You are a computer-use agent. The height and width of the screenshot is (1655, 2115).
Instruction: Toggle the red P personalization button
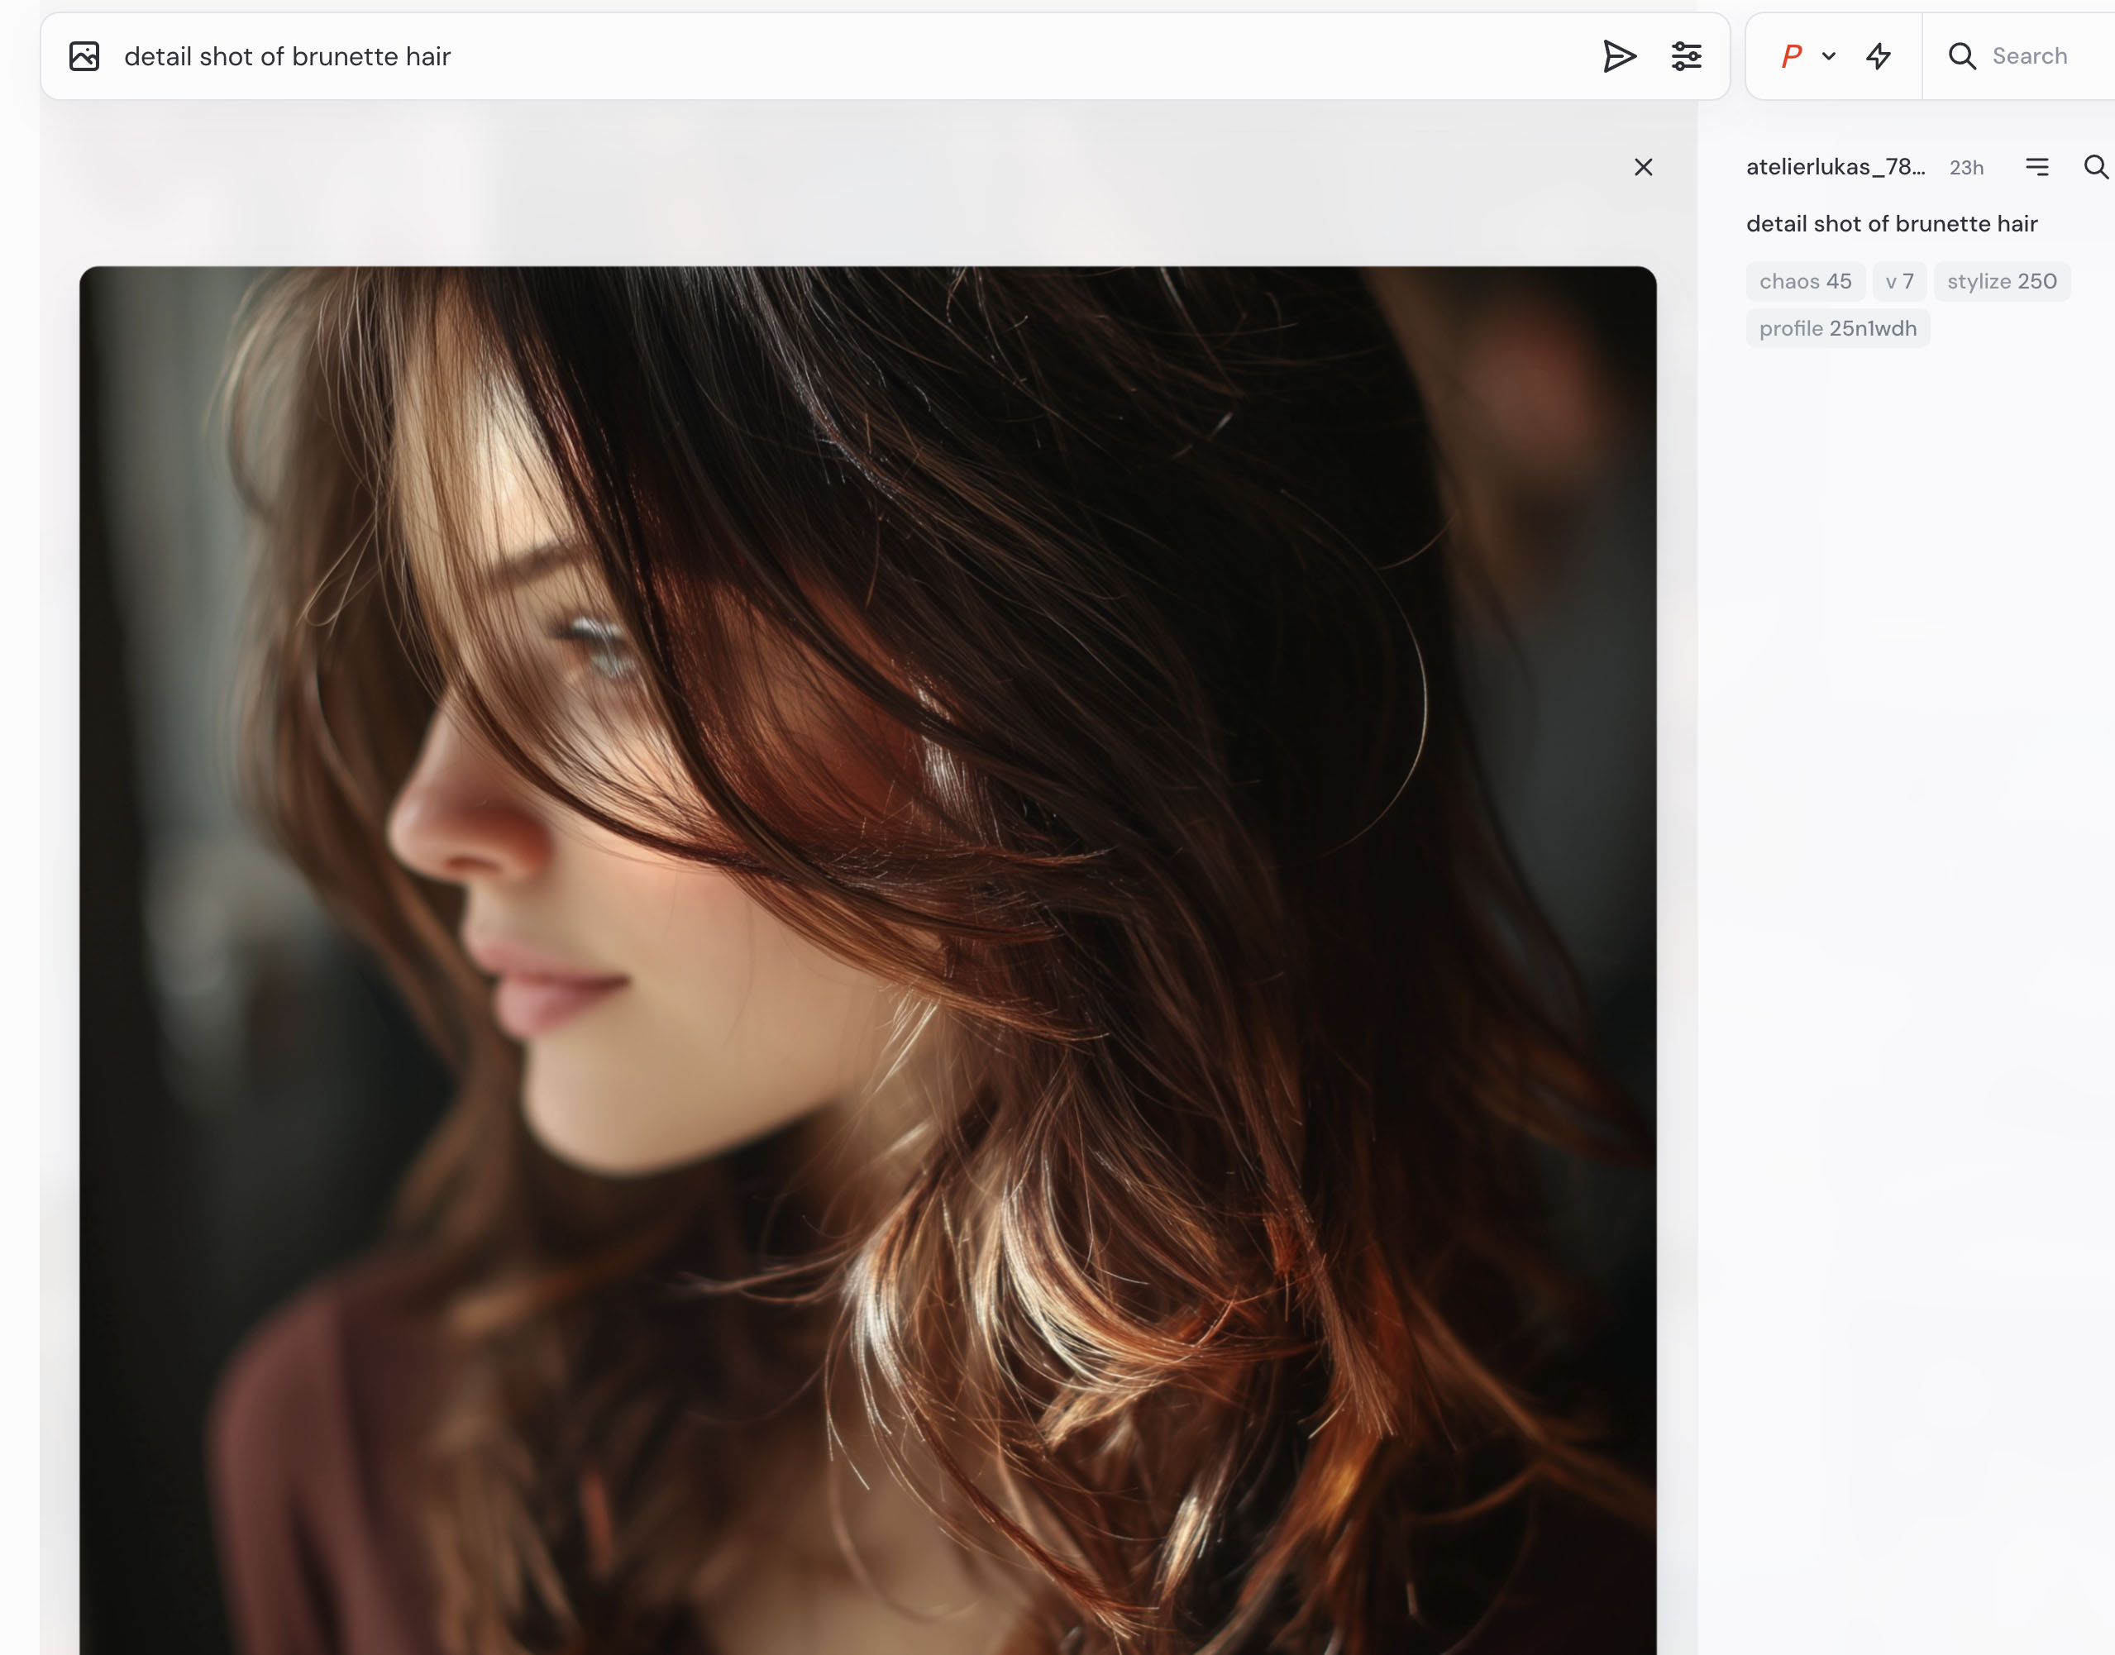(x=1791, y=56)
